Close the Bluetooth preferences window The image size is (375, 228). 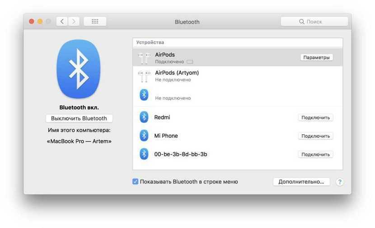31,22
